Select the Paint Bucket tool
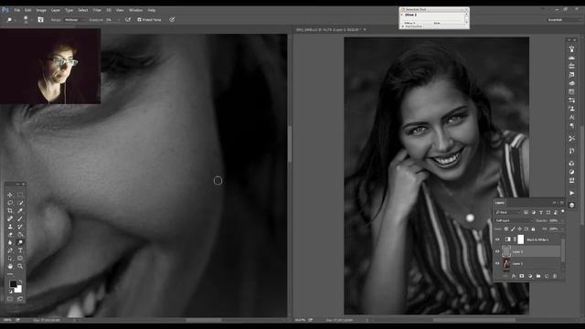The height and width of the screenshot is (329, 585). [20, 235]
